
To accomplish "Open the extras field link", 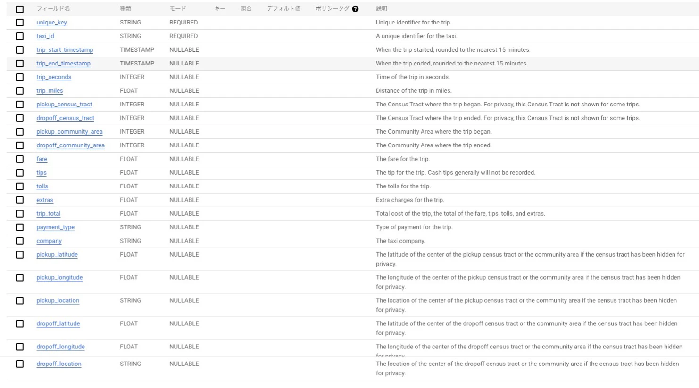I will point(45,200).
